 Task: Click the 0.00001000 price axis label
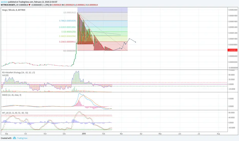pos(233,39)
